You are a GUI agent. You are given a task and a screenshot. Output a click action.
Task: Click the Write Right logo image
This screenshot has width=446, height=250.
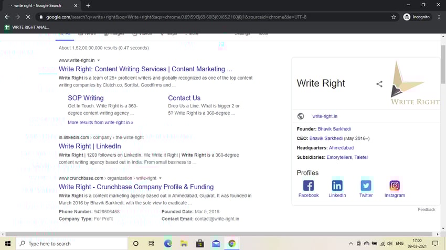click(x=415, y=83)
